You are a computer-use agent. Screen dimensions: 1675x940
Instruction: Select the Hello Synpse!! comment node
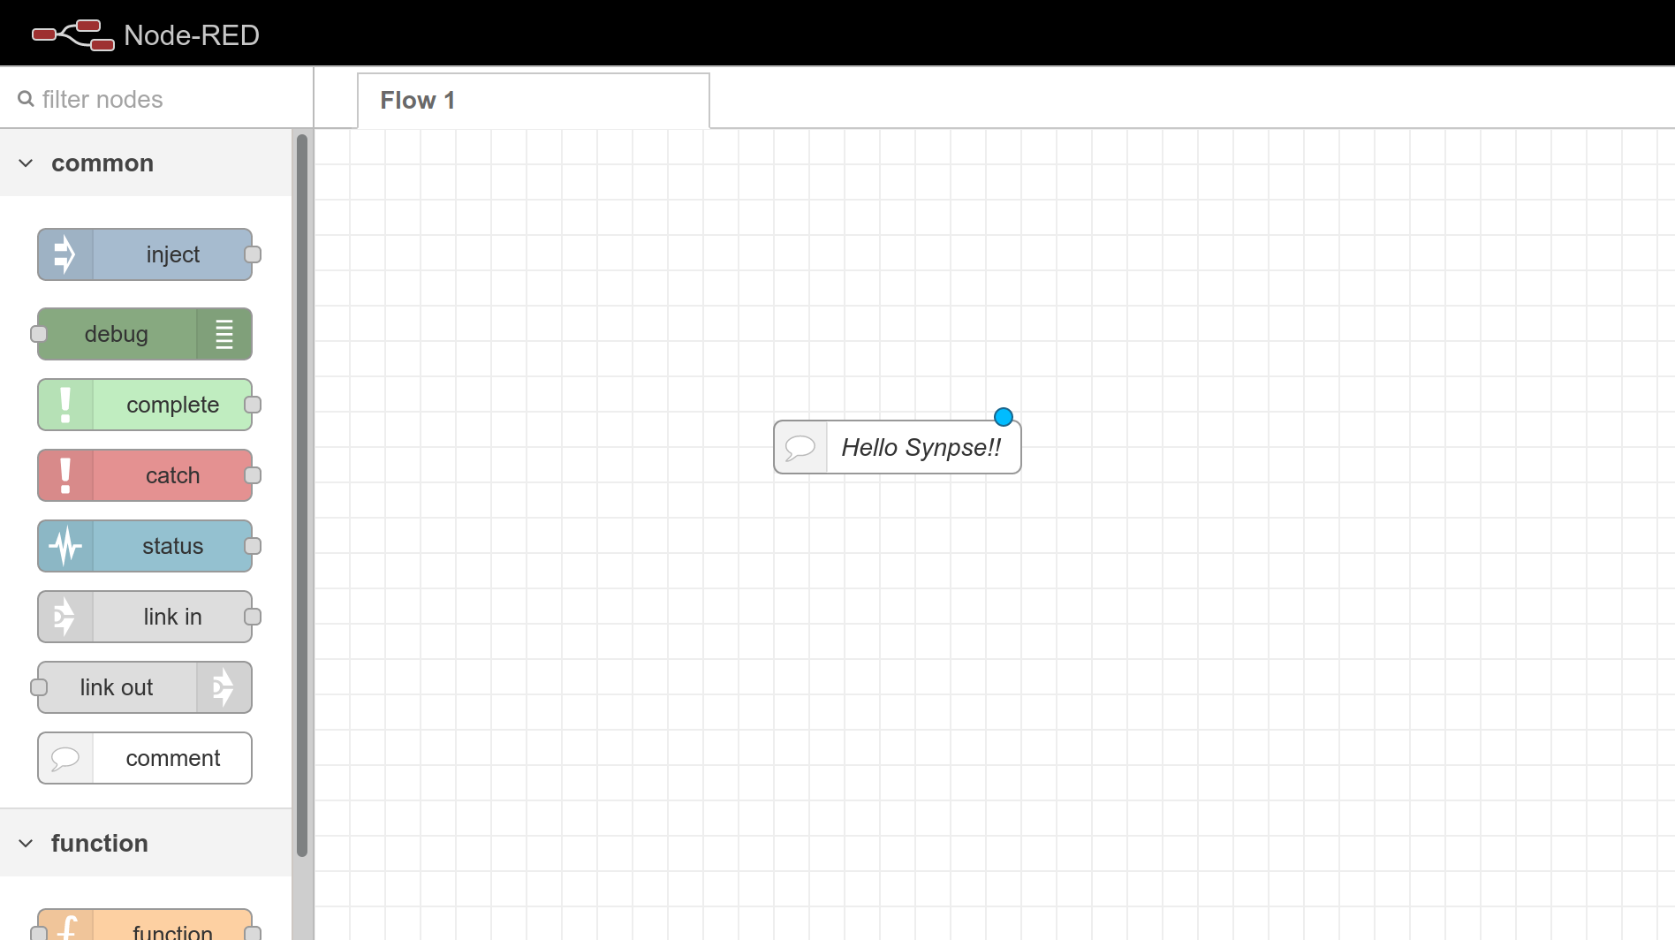pyautogui.click(x=921, y=448)
